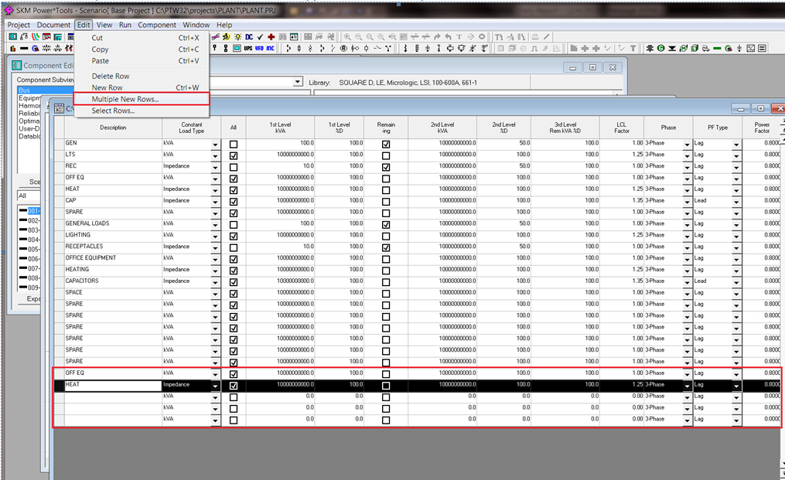Select the VFD component icon
Screen dimensions: 785x480
pos(259,48)
